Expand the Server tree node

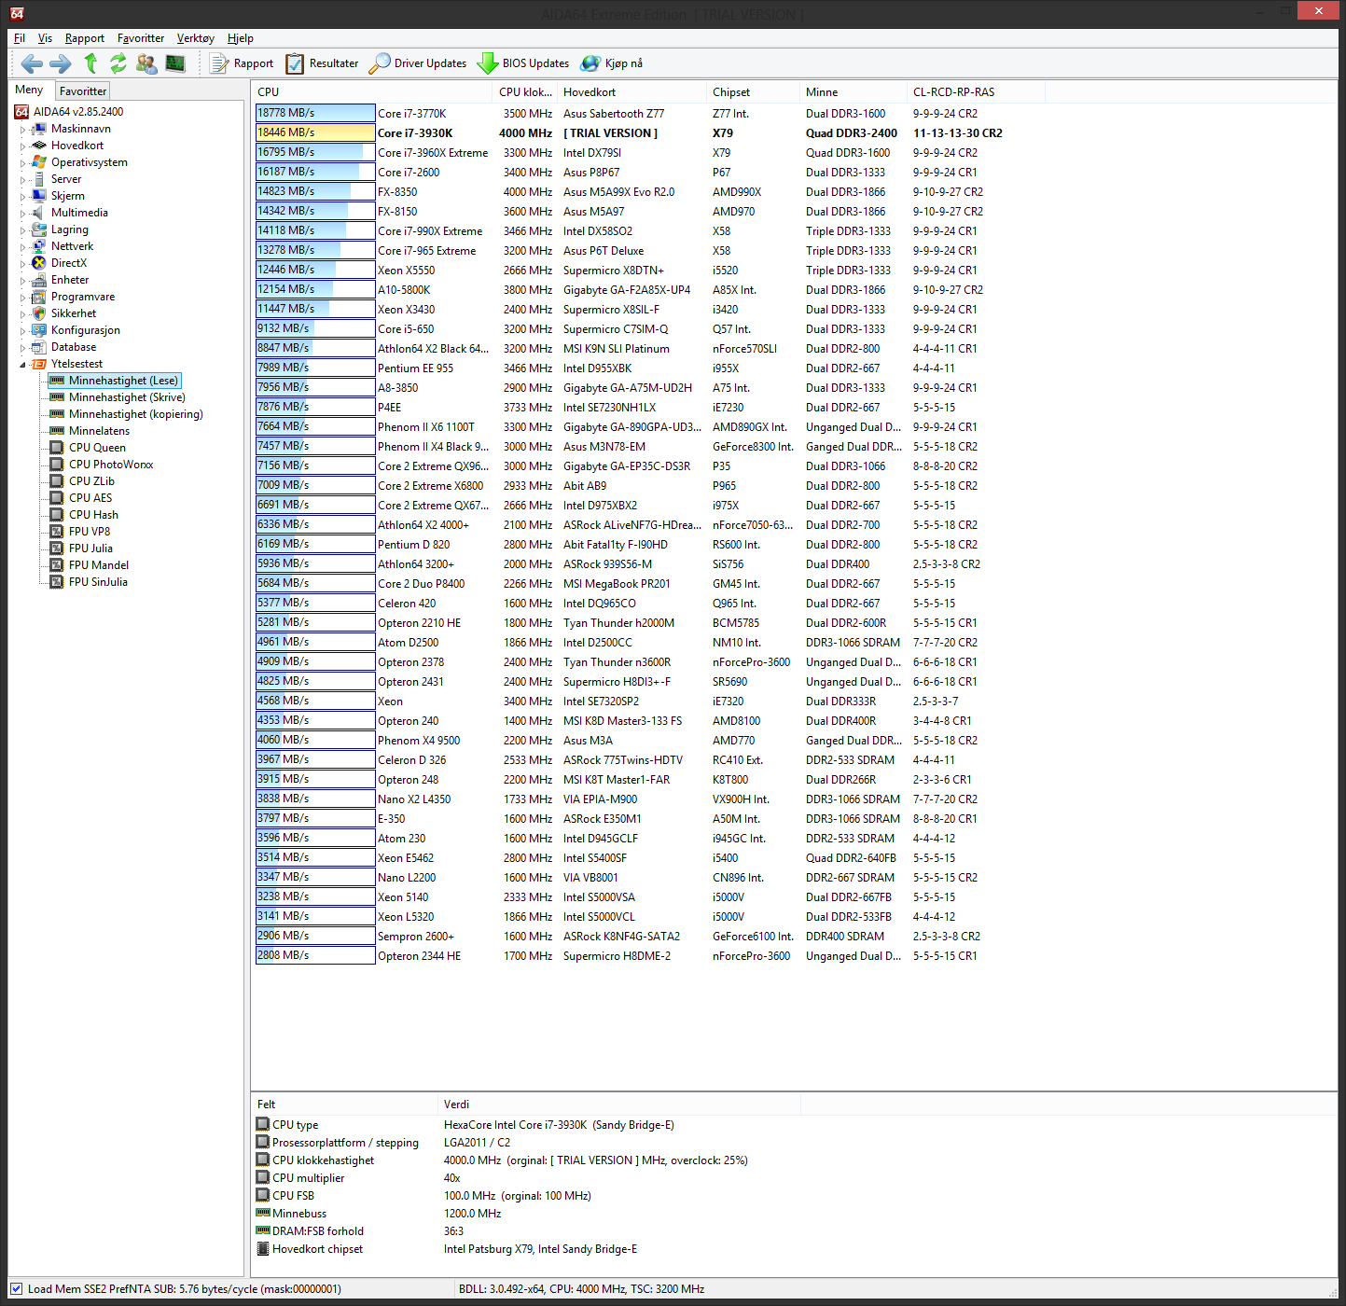coord(23,180)
